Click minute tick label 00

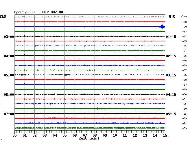click(x=15, y=135)
